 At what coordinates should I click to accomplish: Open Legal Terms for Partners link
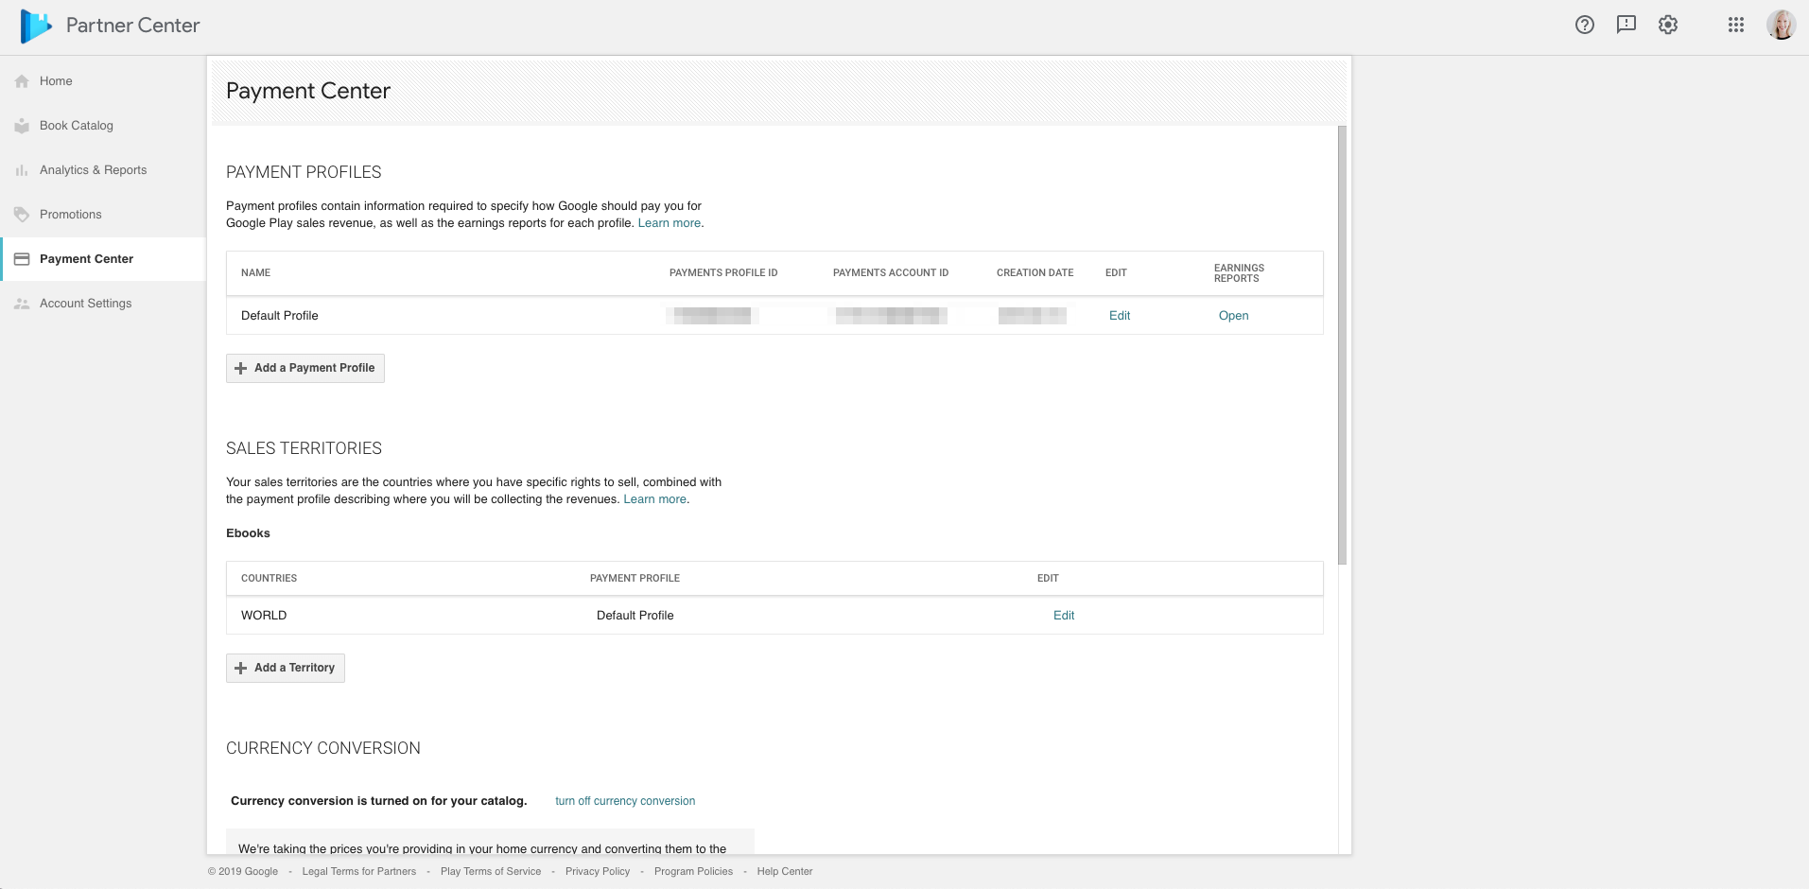click(x=359, y=872)
